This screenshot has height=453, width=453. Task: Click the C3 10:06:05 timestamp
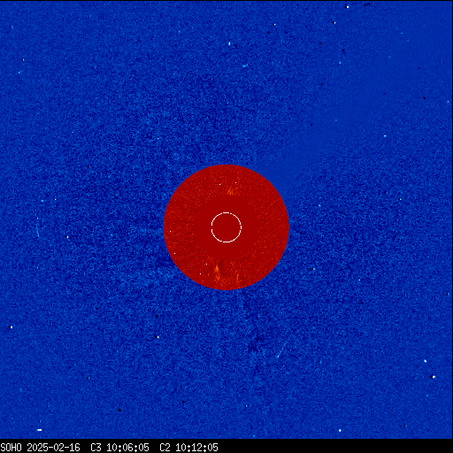click(119, 448)
